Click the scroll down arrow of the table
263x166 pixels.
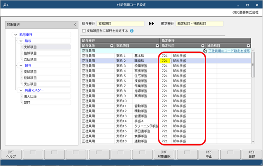(x=253, y=142)
